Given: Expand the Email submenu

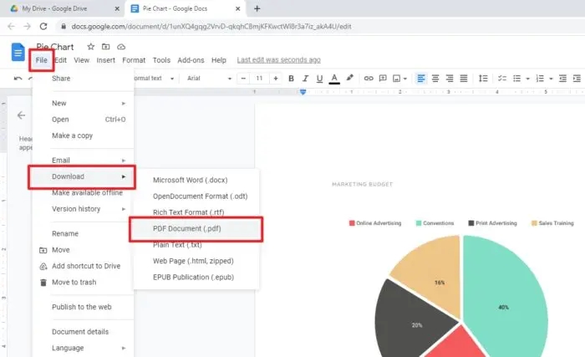Looking at the screenshot, I should click(83, 161).
